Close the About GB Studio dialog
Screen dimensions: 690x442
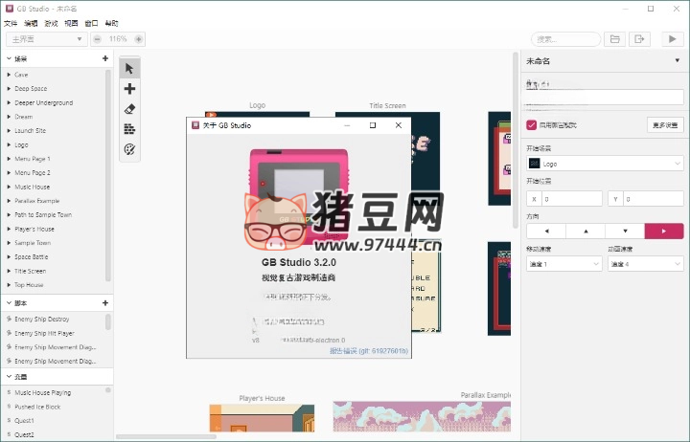[399, 125]
